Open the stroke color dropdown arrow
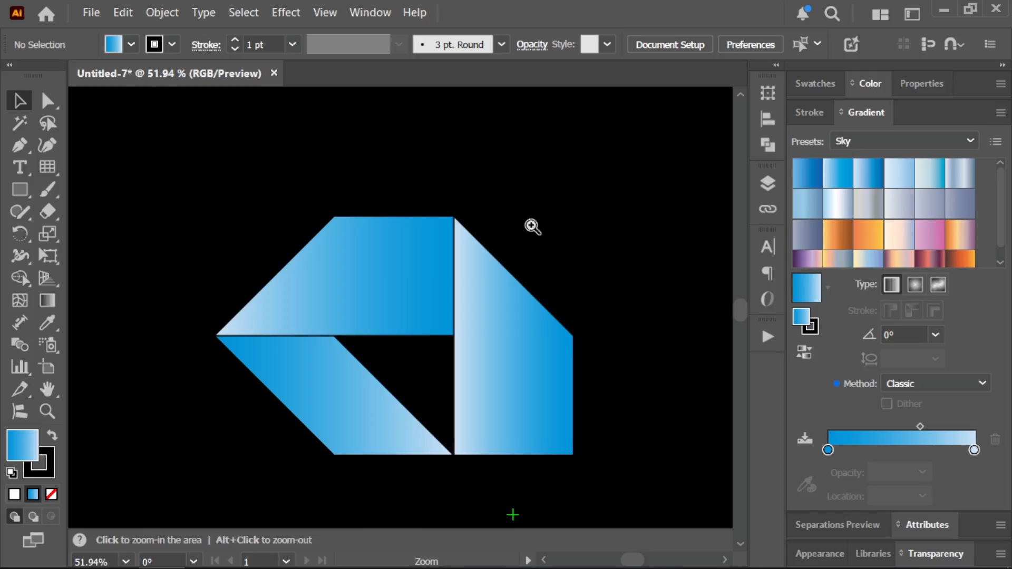The height and width of the screenshot is (569, 1012). coord(172,44)
